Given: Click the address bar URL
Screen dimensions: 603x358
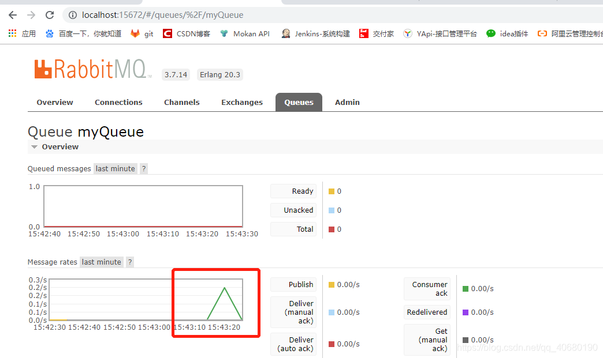Looking at the screenshot, I should [163, 15].
